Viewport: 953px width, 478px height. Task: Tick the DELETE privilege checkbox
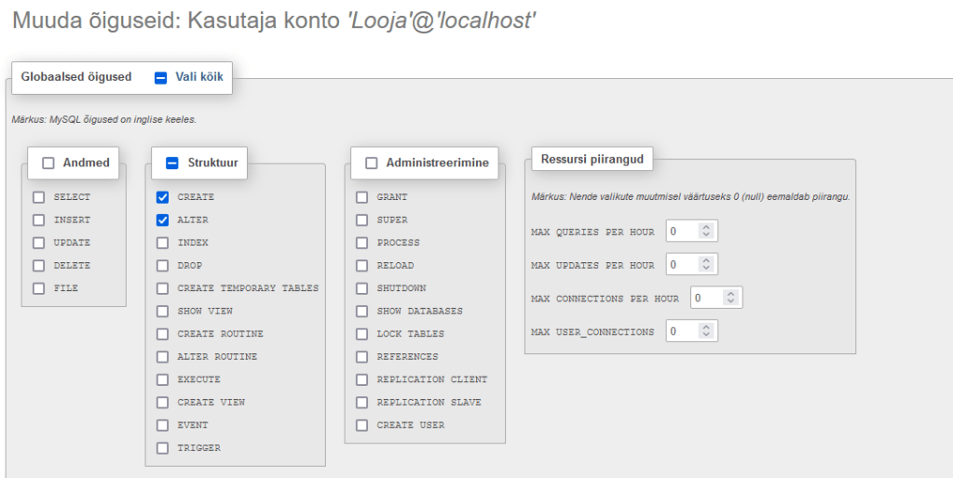point(39,266)
